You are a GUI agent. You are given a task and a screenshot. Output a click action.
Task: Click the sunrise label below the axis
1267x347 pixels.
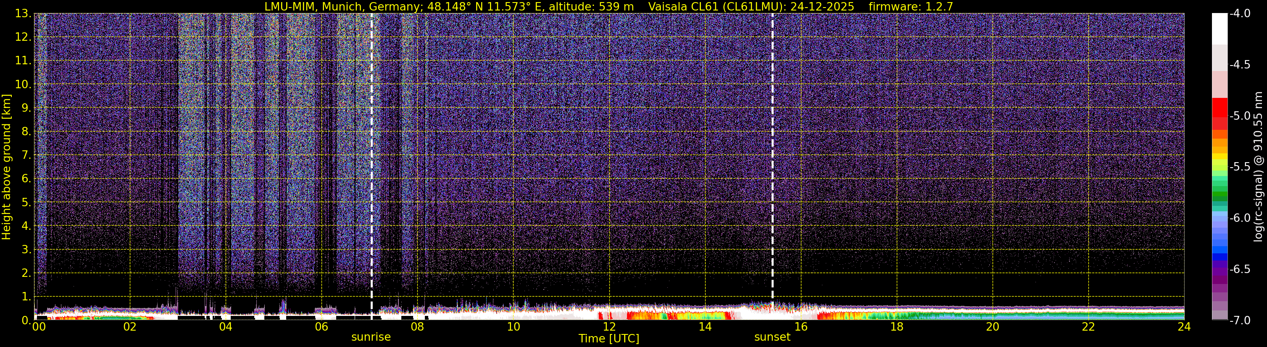click(371, 337)
